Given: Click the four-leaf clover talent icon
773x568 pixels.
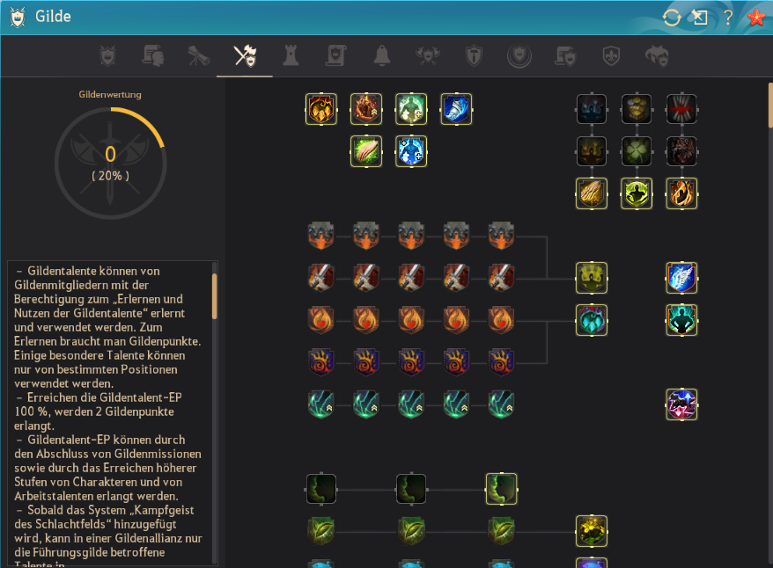Looking at the screenshot, I should [637, 151].
